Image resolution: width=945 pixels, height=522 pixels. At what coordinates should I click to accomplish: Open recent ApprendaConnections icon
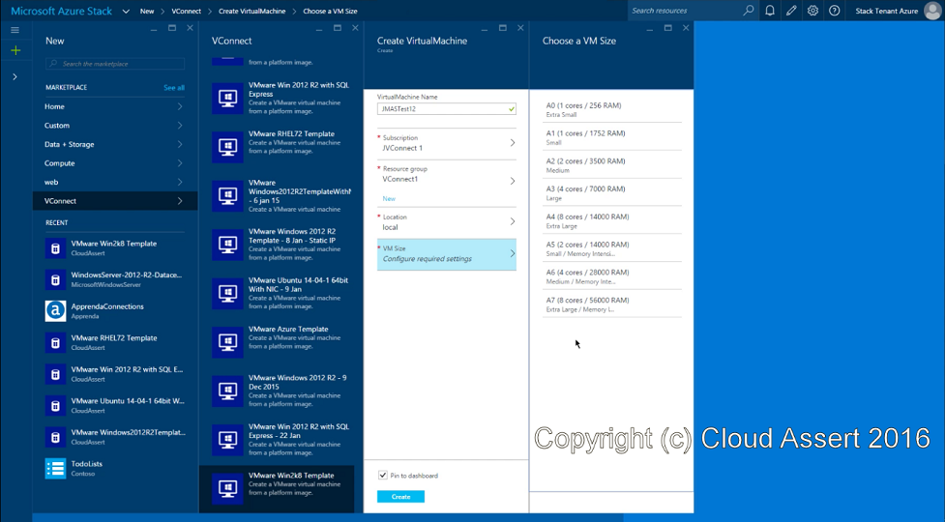click(x=55, y=310)
